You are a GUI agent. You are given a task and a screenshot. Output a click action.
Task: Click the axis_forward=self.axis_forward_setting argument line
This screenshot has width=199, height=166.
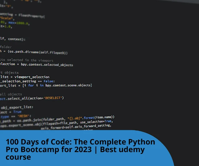76,127
